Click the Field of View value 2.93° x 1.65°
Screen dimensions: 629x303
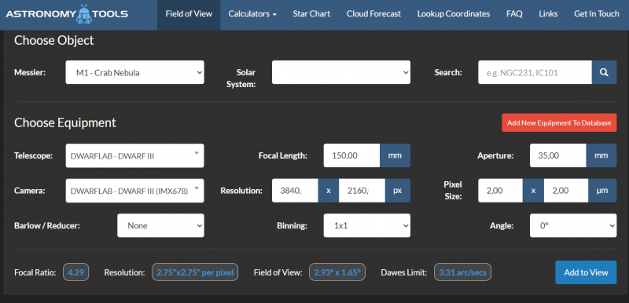coord(337,272)
